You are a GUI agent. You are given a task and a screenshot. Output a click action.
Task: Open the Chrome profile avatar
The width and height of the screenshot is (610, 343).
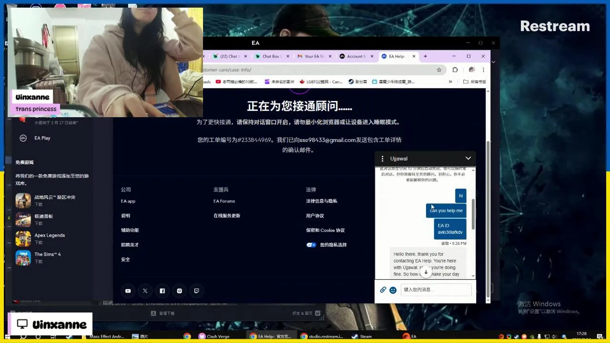coord(472,70)
